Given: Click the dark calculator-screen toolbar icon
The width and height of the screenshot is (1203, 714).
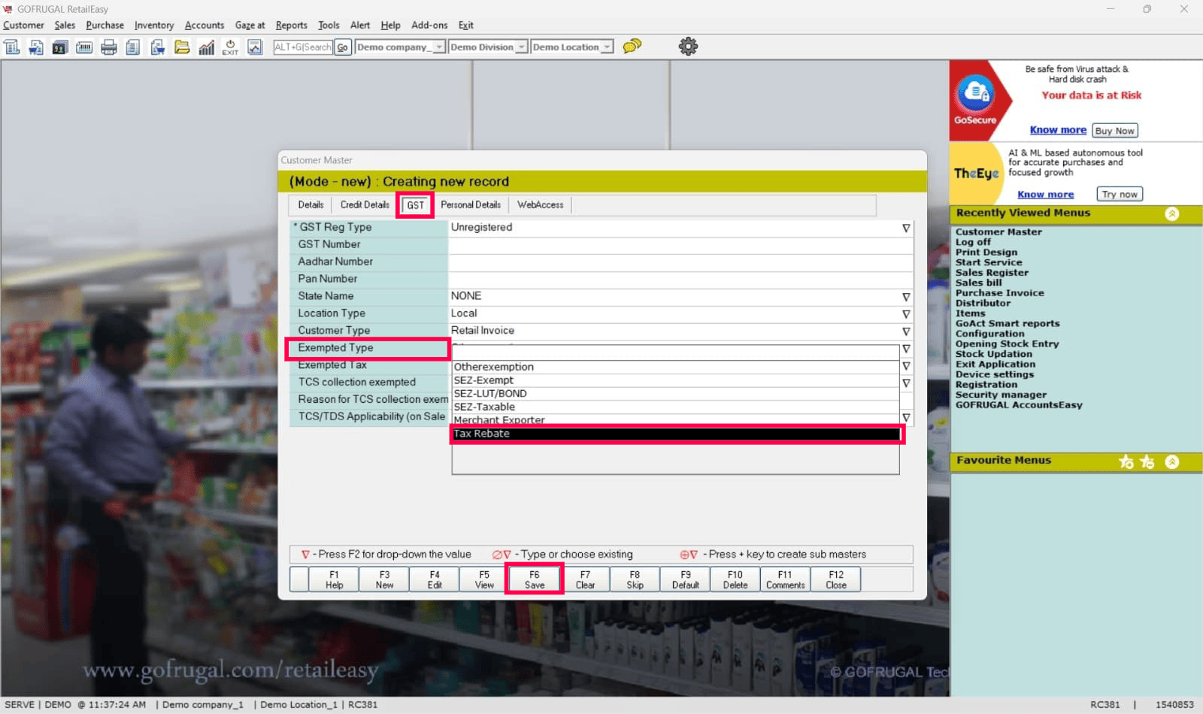Looking at the screenshot, I should pyautogui.click(x=60, y=47).
